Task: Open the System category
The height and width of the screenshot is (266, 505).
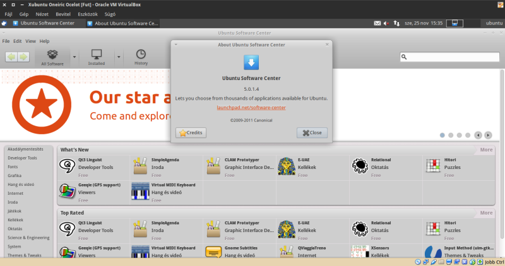Action: click(x=15, y=246)
